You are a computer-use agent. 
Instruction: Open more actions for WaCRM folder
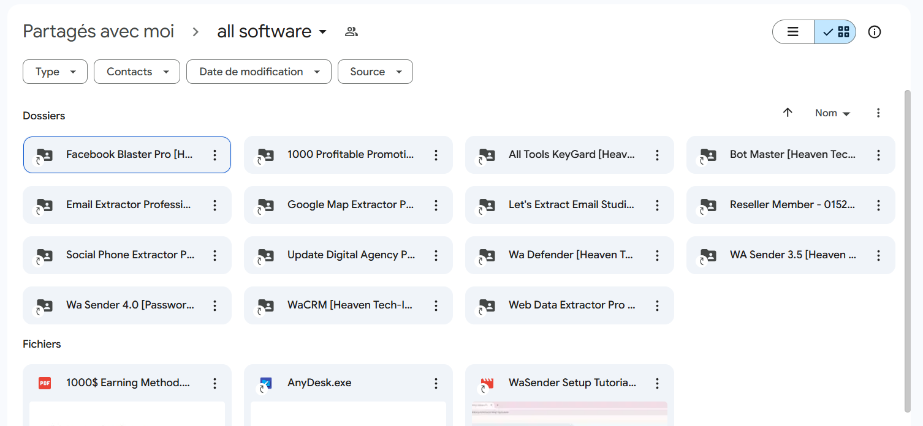click(x=436, y=305)
